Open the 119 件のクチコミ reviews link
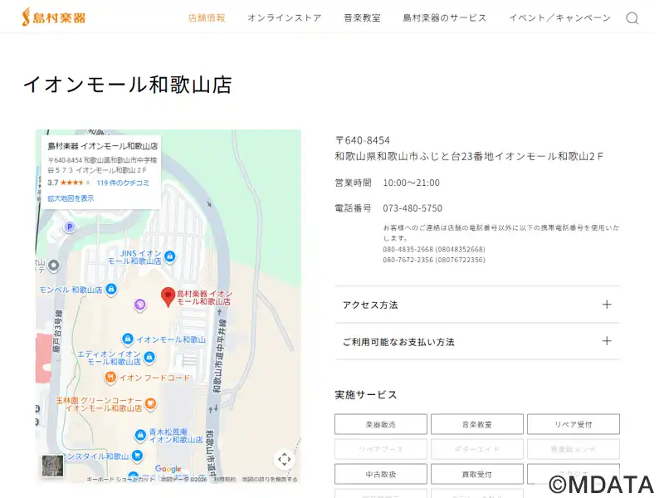664x498 pixels. [123, 183]
